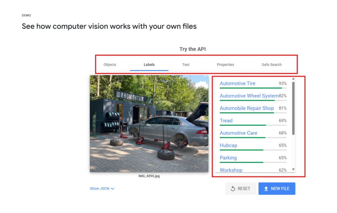Select the Labels tab
Viewport: 337px width, 213px height.
(x=149, y=65)
